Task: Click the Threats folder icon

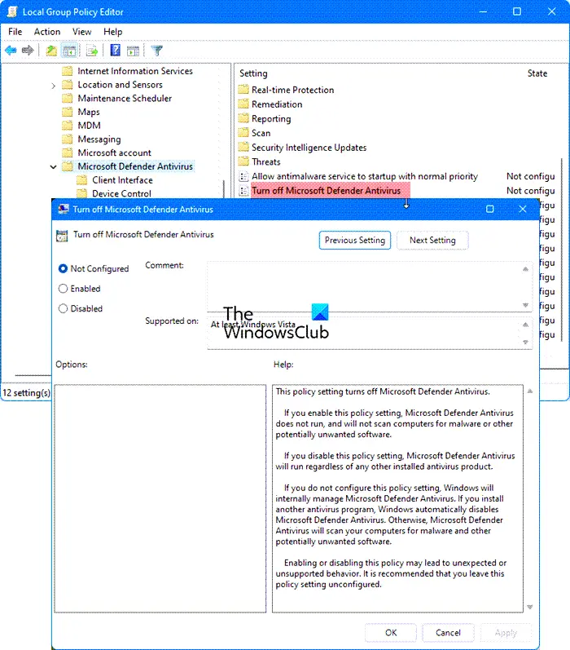Action: click(243, 161)
